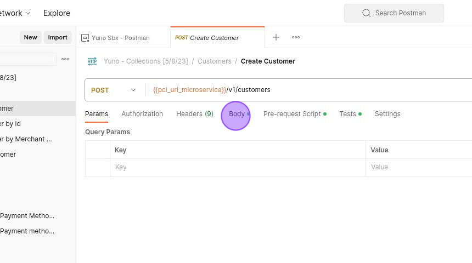Click the empty Value input cell
The height and width of the screenshot is (263, 472).
(x=419, y=168)
